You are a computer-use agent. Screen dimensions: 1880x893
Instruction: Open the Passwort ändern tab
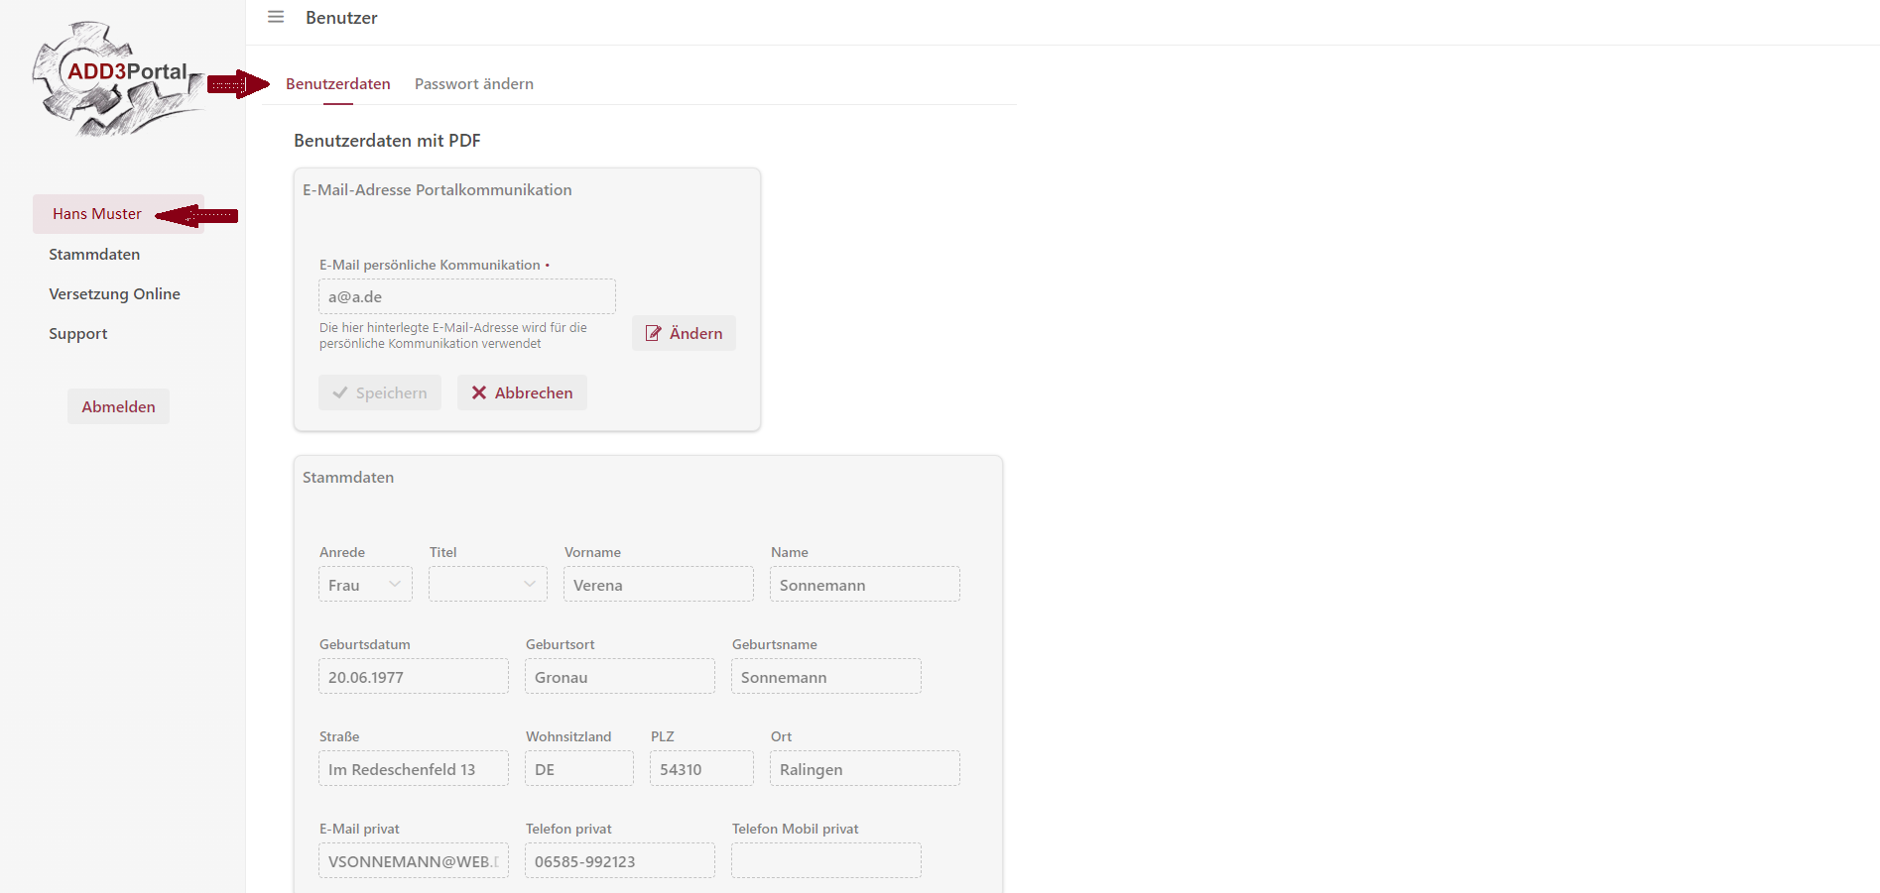tap(473, 84)
